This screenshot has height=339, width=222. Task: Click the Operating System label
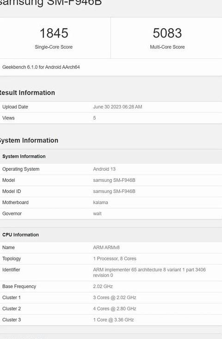(21, 169)
